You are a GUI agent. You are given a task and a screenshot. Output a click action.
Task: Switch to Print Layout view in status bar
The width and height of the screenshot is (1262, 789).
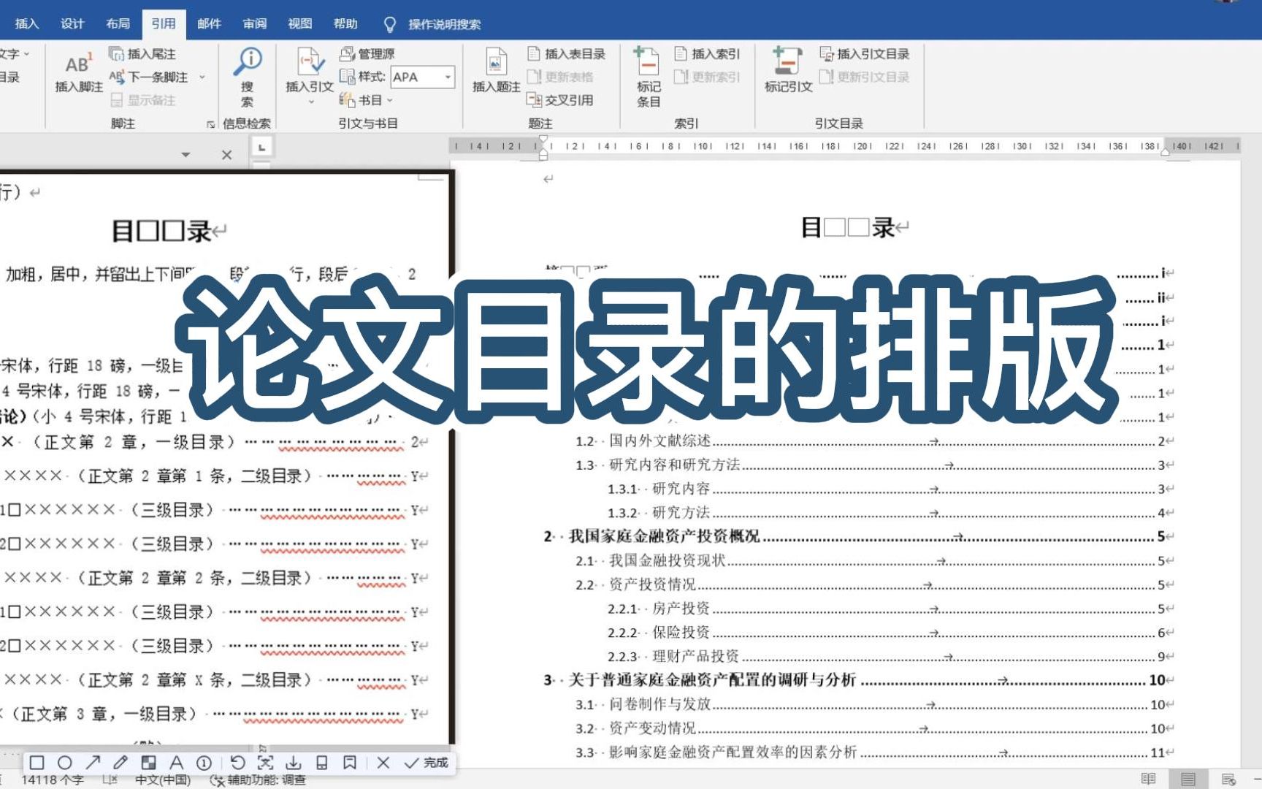point(1188,778)
